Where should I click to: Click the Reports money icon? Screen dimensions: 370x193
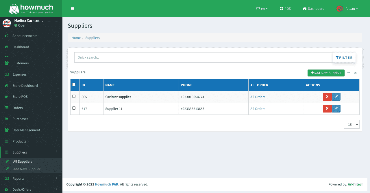click(x=6, y=179)
